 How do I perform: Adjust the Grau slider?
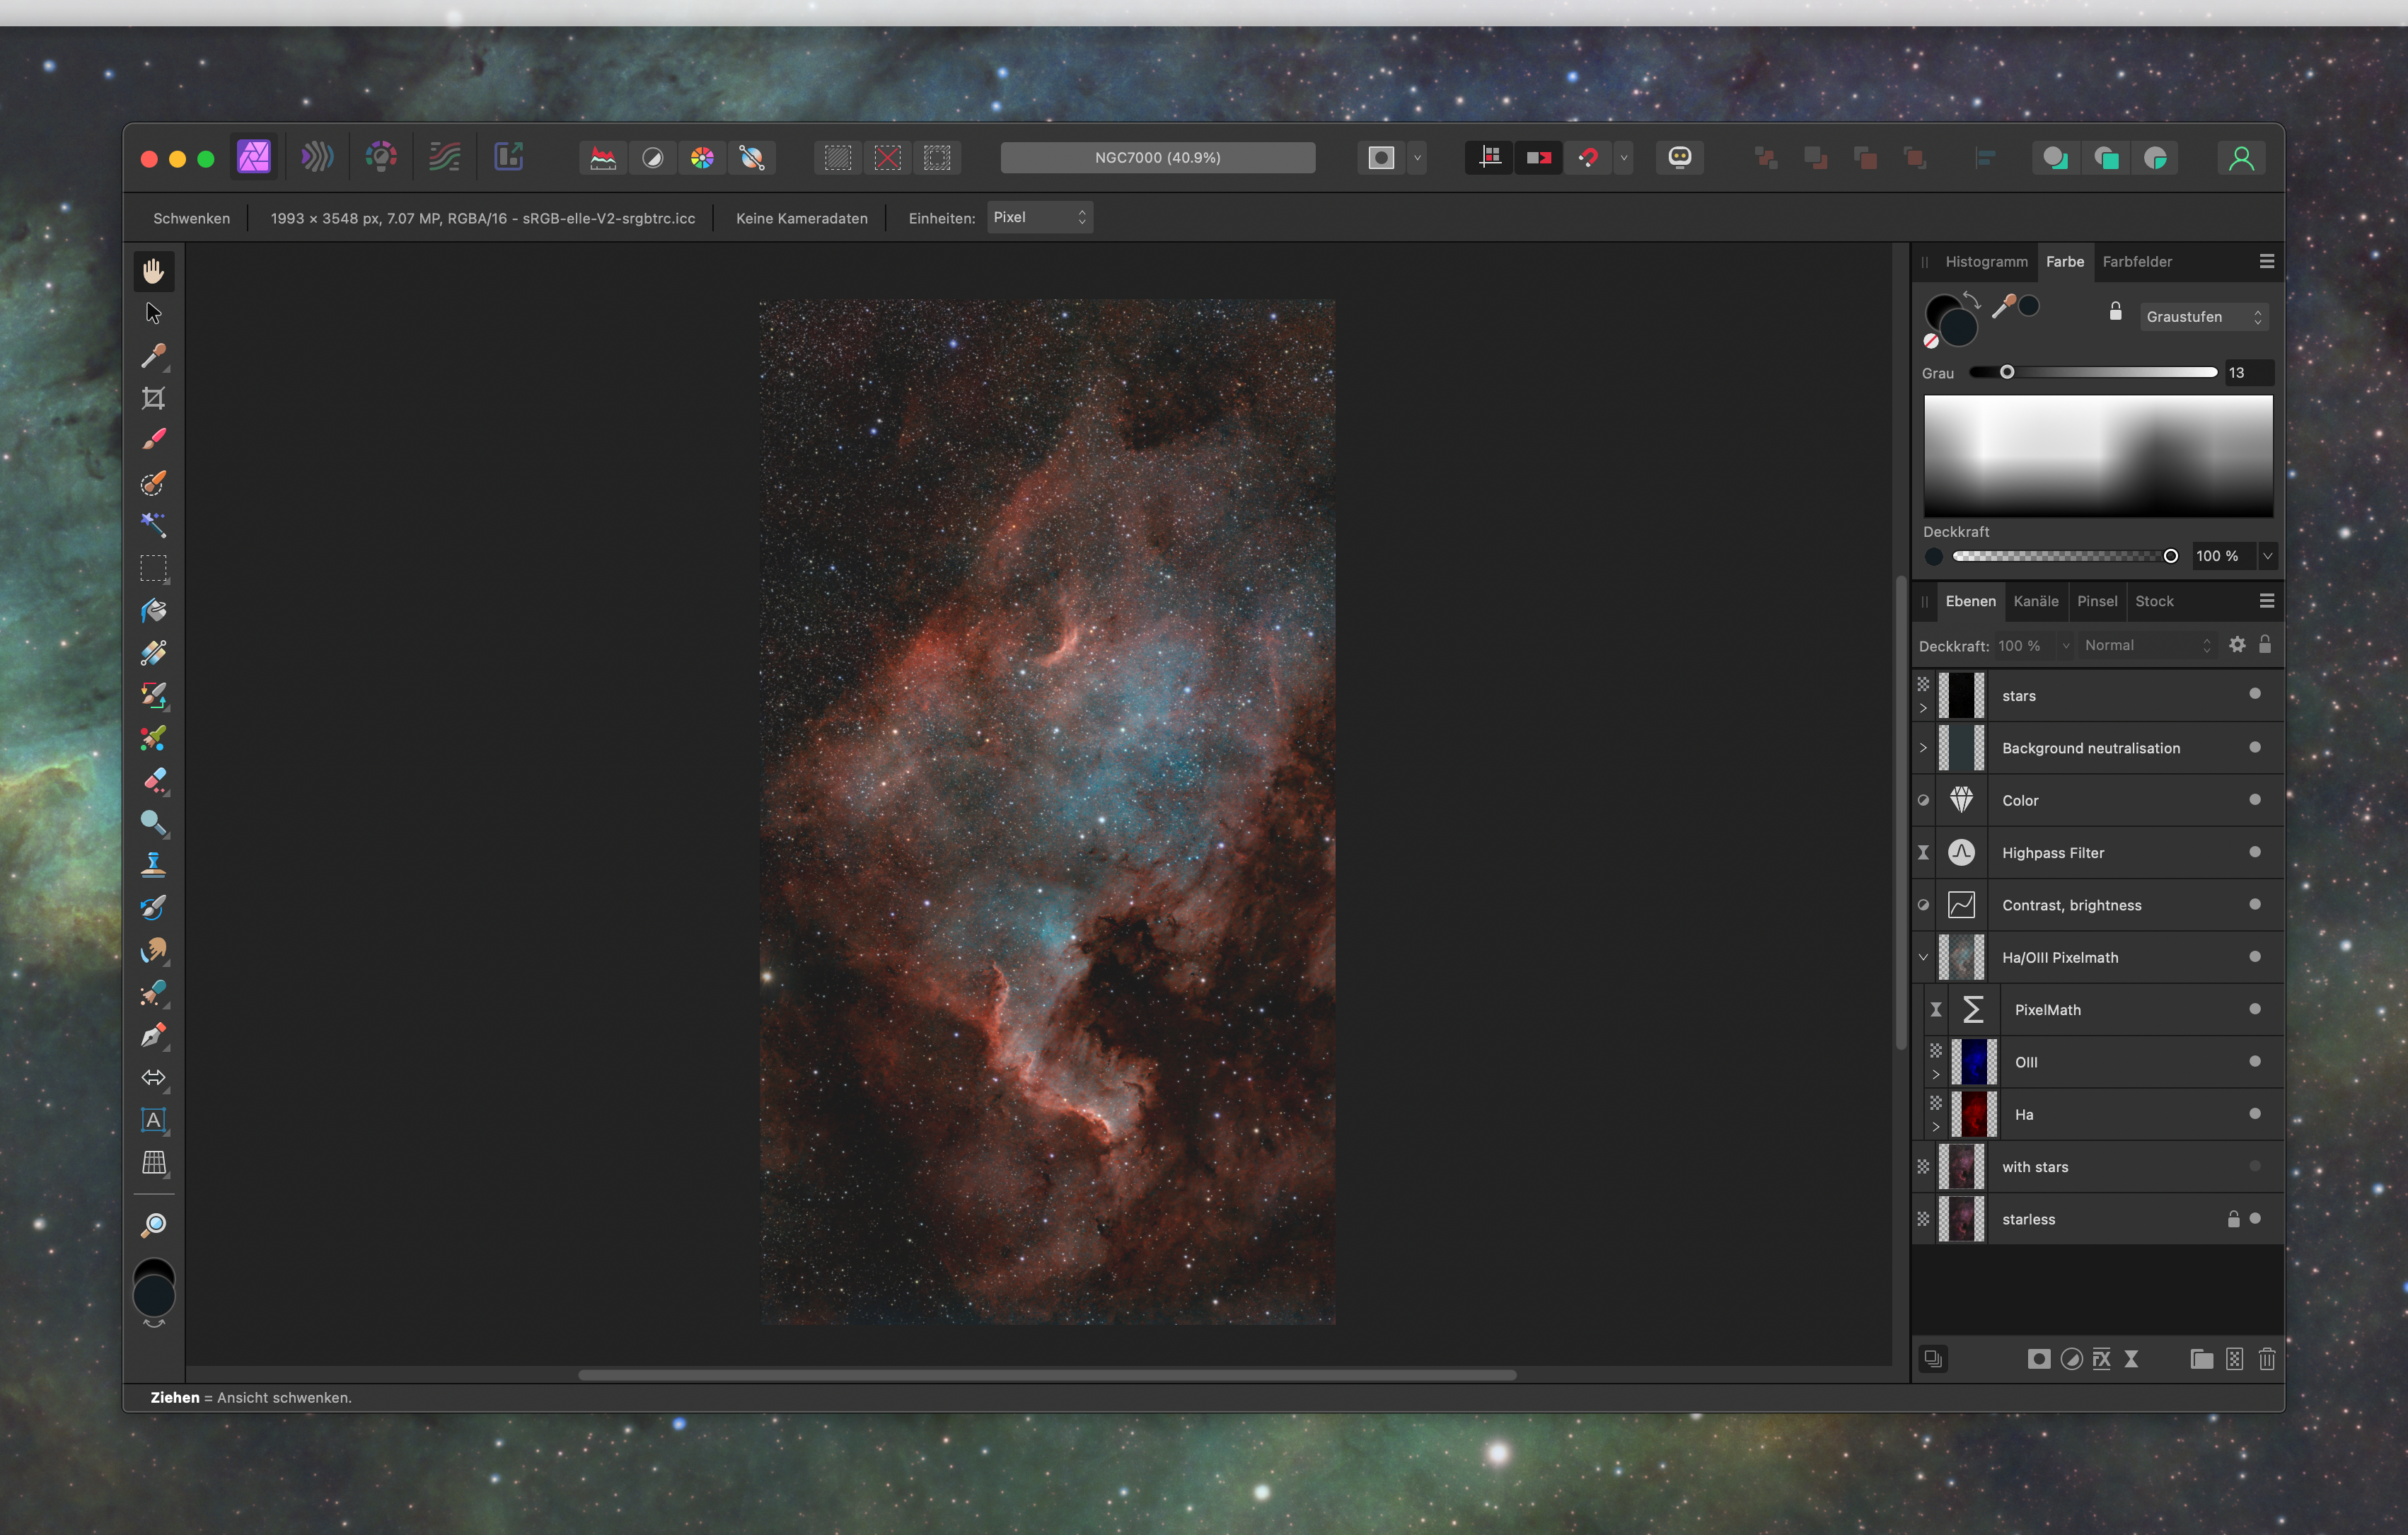click(x=2093, y=372)
